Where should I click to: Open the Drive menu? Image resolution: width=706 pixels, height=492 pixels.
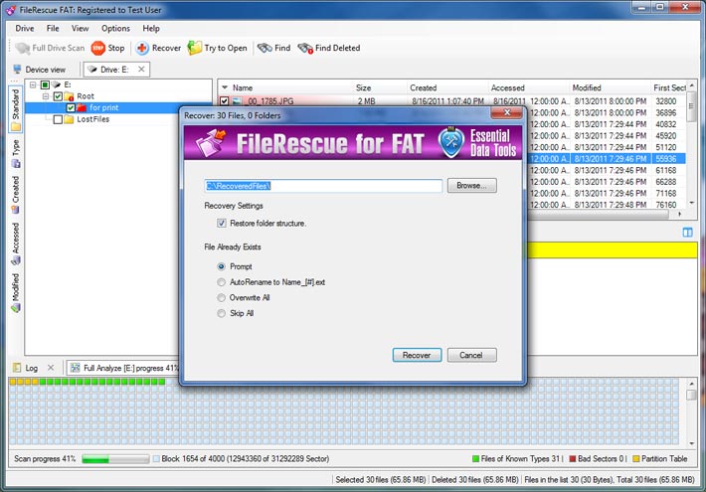24,29
